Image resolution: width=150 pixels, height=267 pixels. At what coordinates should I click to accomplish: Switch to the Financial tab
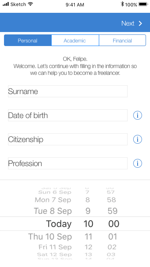(122, 40)
